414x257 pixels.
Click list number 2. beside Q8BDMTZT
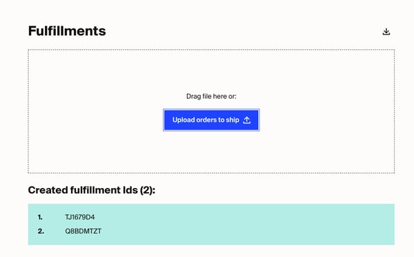click(41, 231)
